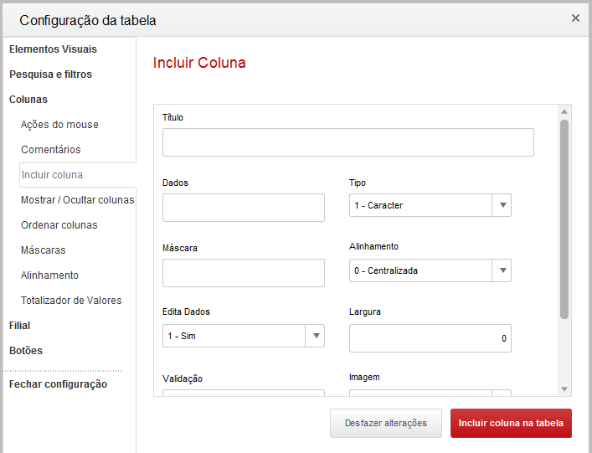Click the scroll up arrow of form
The height and width of the screenshot is (453, 592).
point(564,111)
